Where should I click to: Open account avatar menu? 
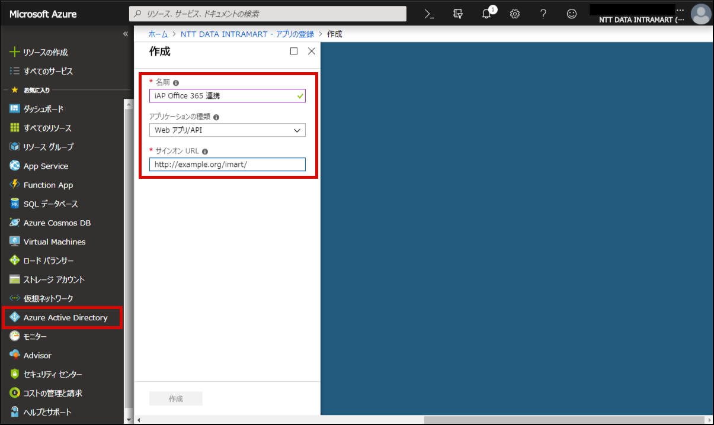[701, 14]
